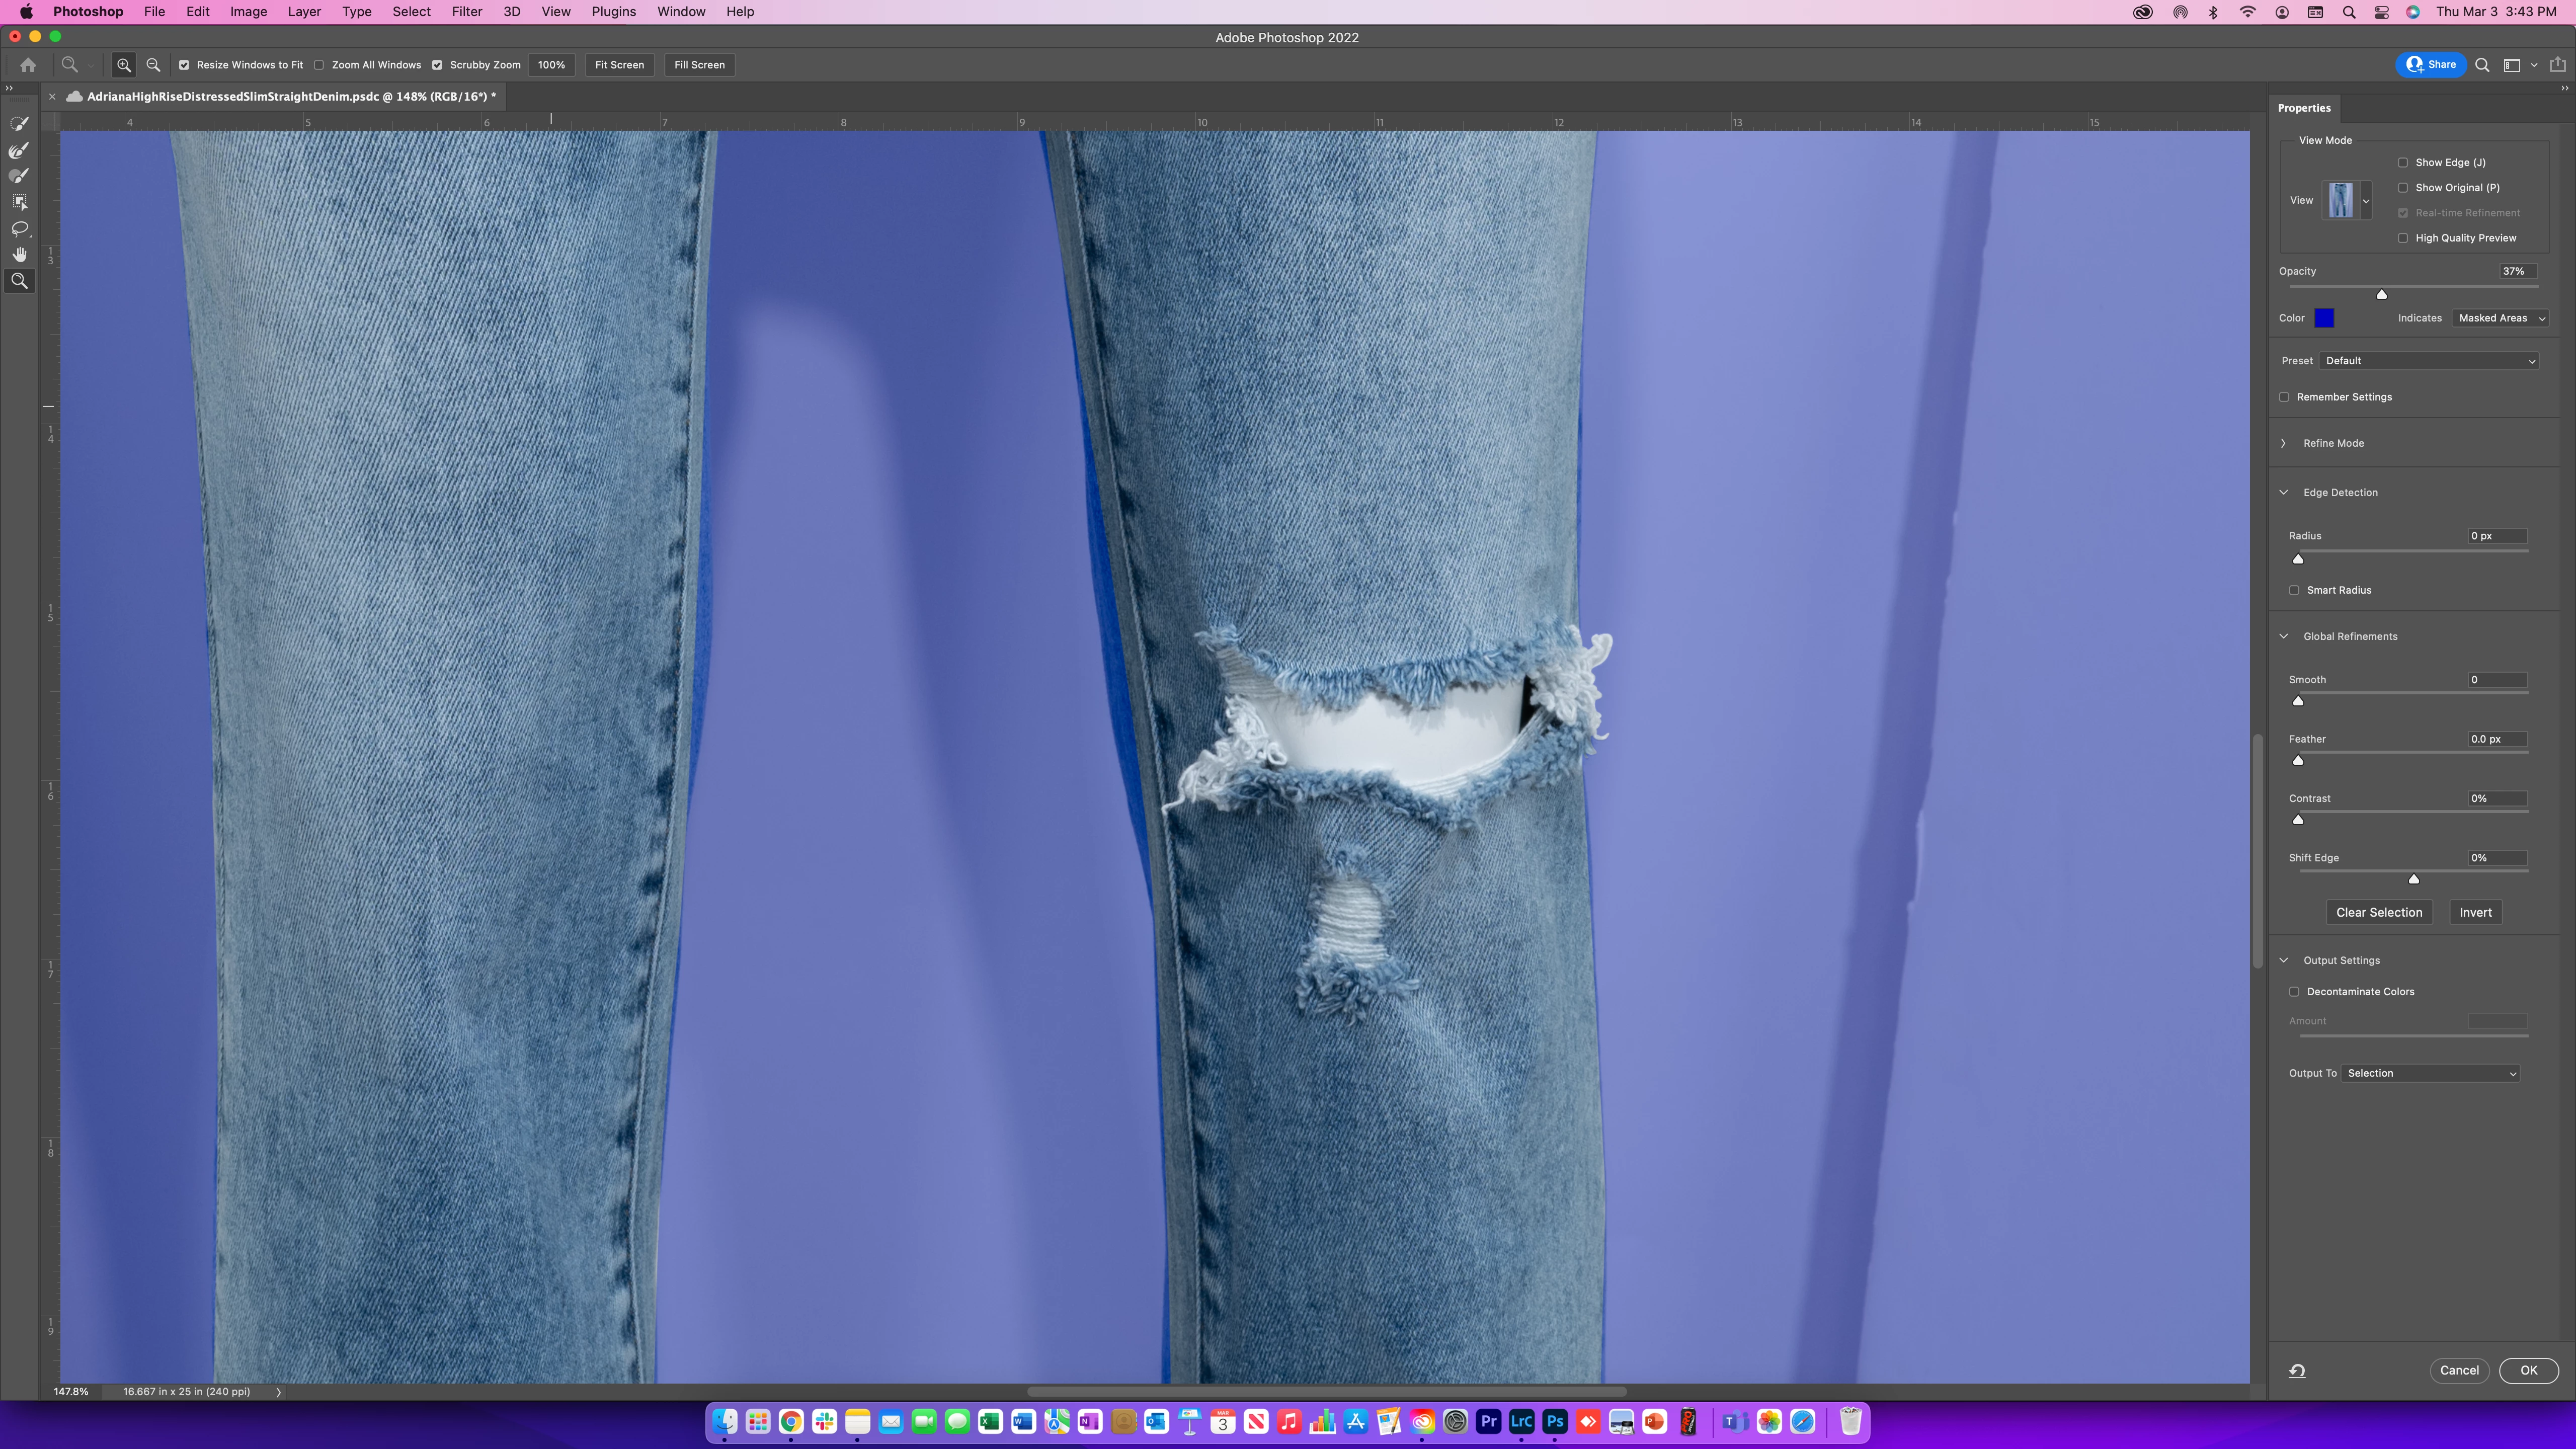Click the Fit Screen button
Image resolution: width=2576 pixels, height=1449 pixels.
pyautogui.click(x=619, y=65)
